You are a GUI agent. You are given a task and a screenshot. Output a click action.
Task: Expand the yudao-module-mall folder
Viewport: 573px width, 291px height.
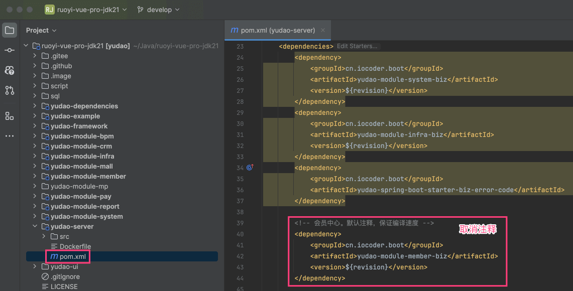tap(35, 166)
